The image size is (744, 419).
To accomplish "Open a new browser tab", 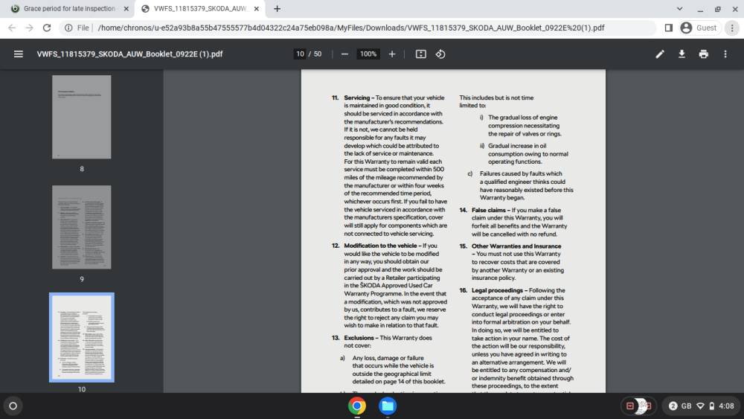I will pos(277,8).
